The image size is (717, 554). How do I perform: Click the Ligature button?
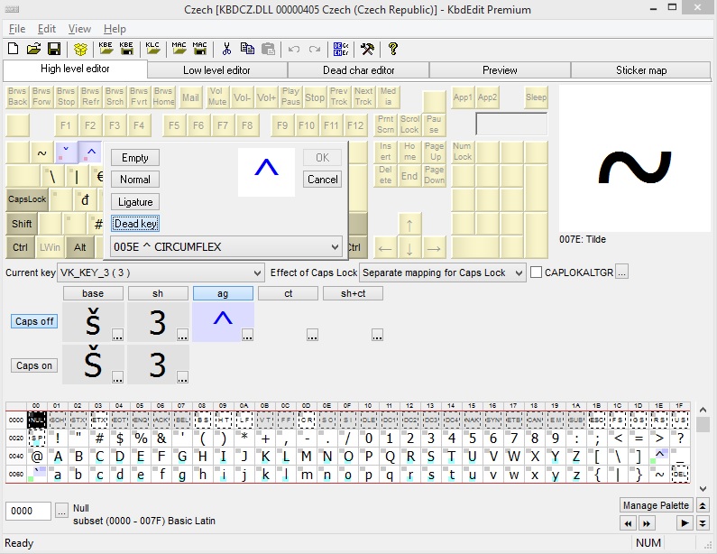click(135, 202)
